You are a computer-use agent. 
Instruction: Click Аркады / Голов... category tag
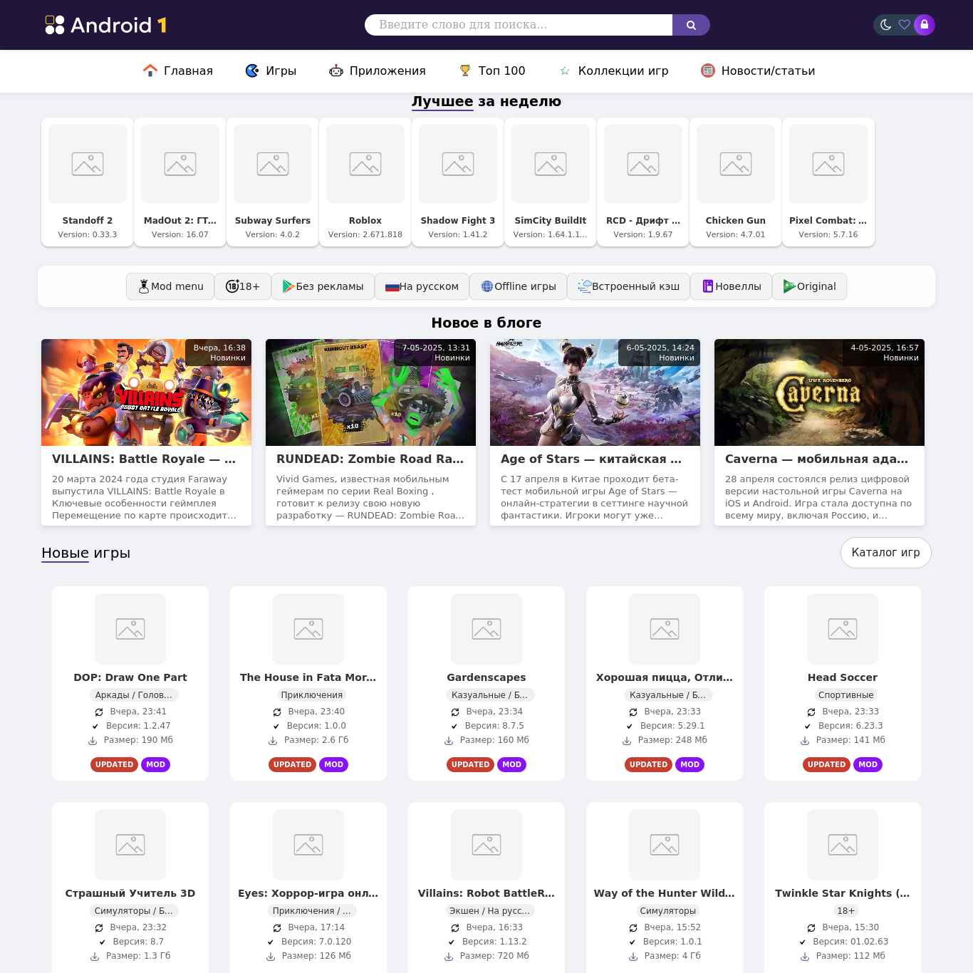pyautogui.click(x=134, y=695)
